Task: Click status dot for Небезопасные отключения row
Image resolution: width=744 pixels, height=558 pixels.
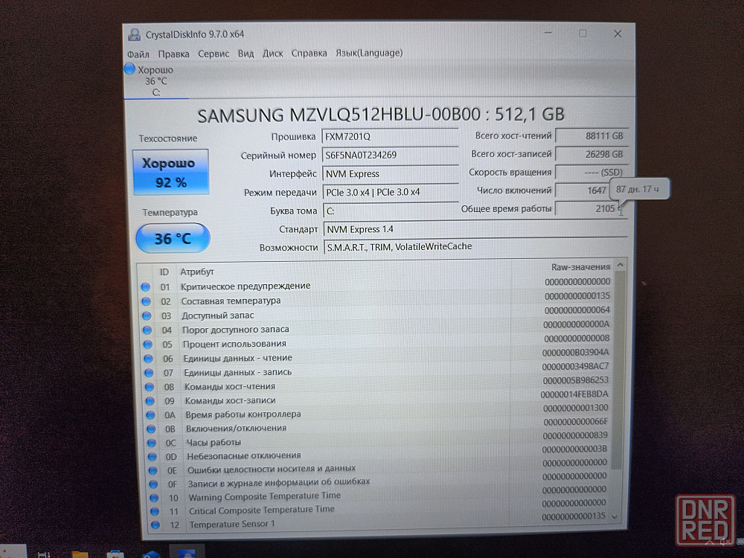Action: [x=152, y=457]
